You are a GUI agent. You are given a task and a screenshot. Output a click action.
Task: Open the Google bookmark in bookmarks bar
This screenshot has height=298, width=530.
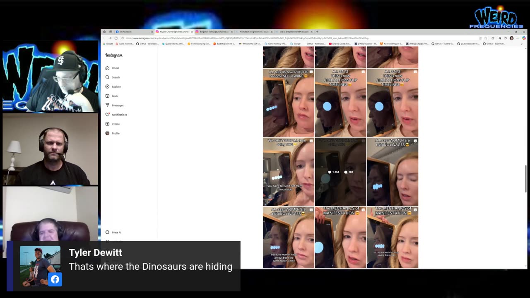(108, 43)
